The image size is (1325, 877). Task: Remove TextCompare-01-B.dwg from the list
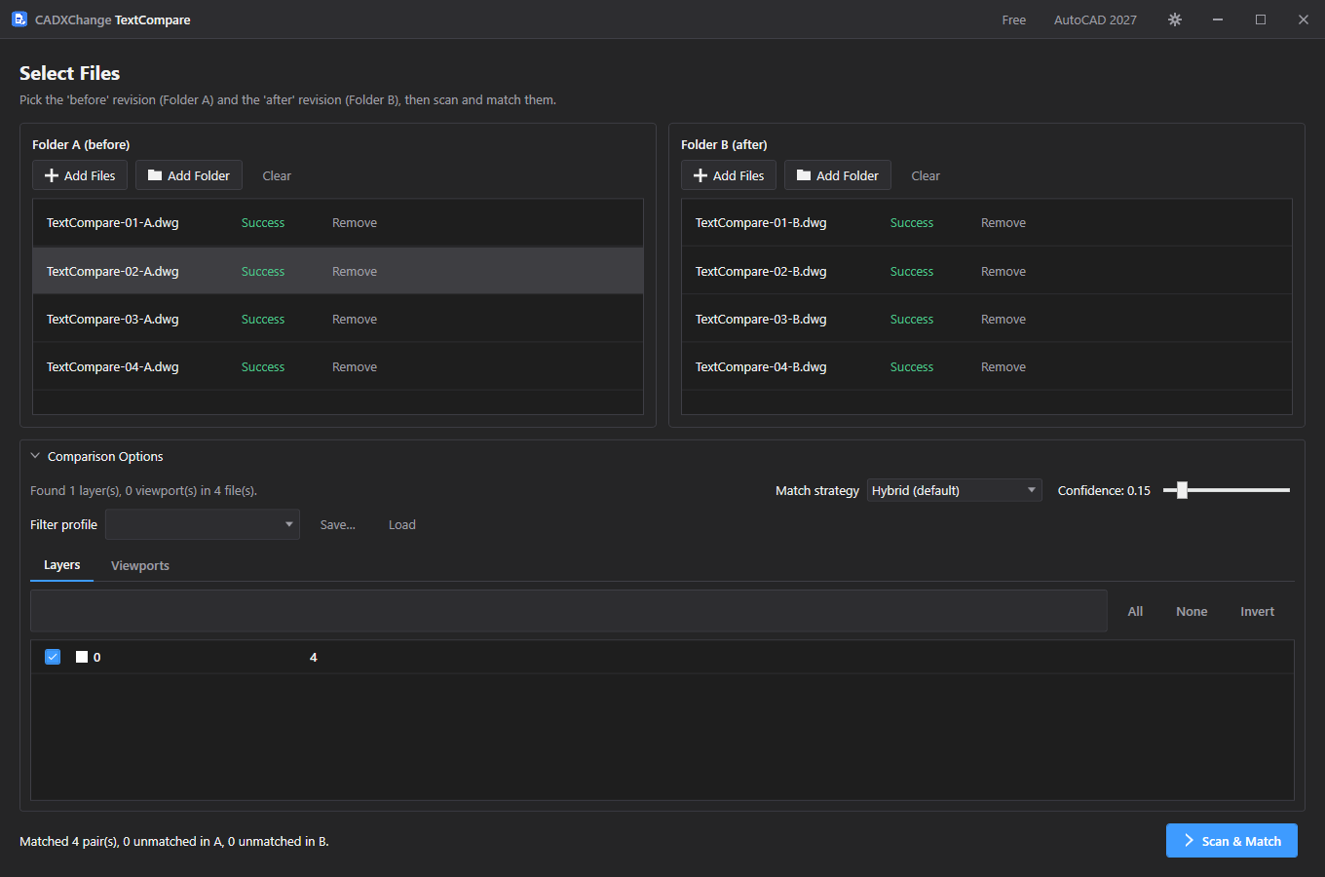[x=1003, y=223]
